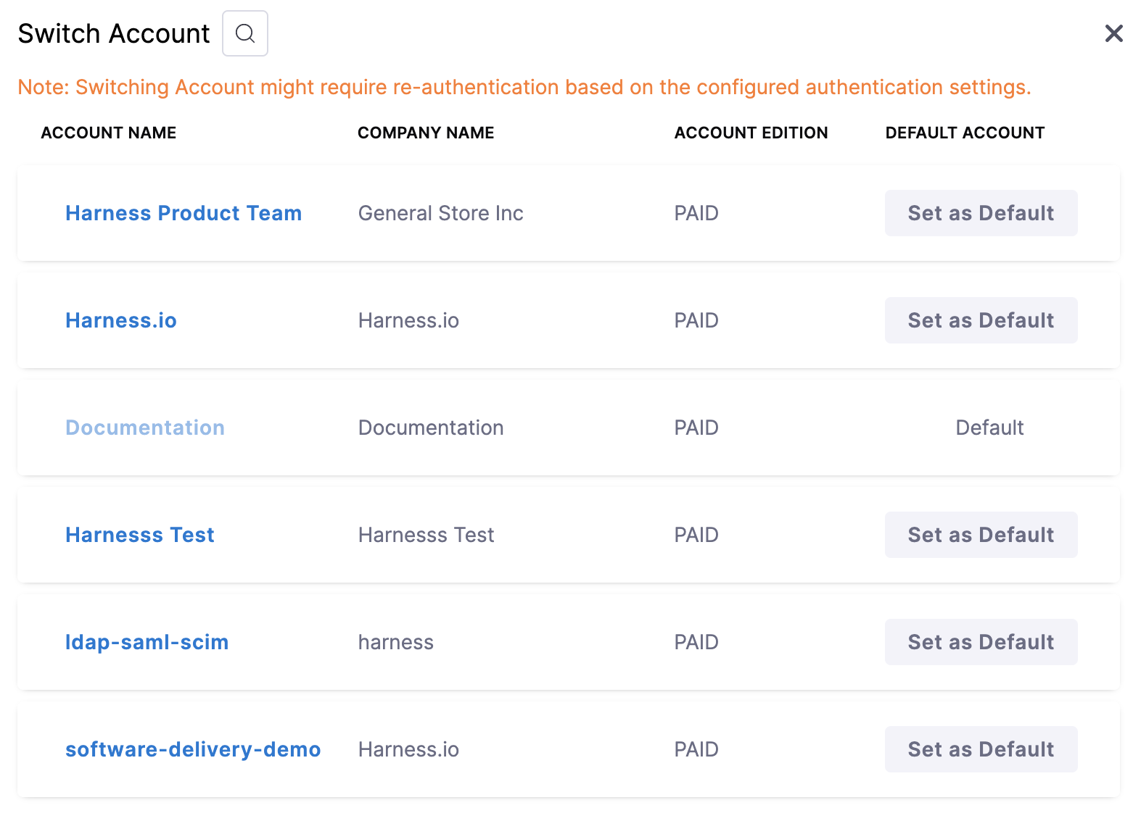
Task: Set ldap-saml-scim as default account
Action: coord(981,642)
